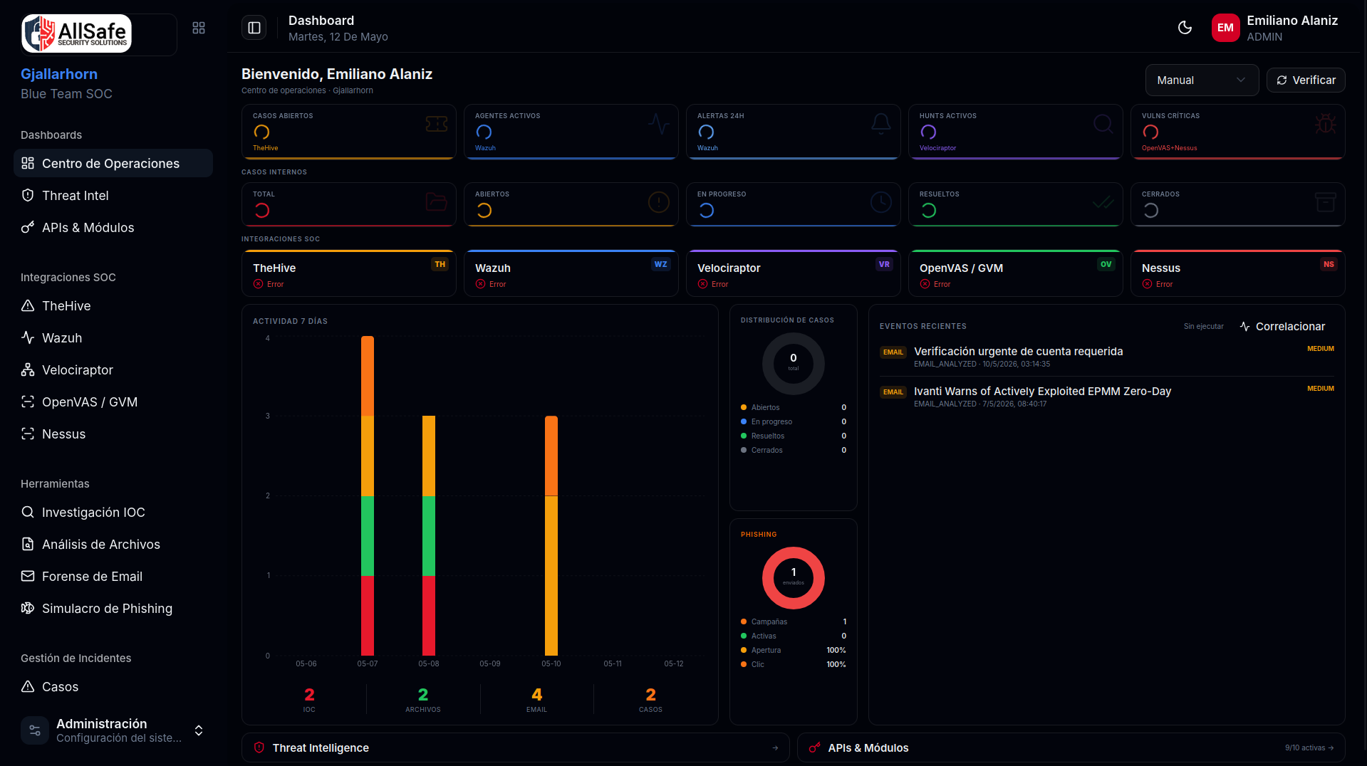
Task: Open the OpenVAS / GVM integration card
Action: (x=1016, y=273)
